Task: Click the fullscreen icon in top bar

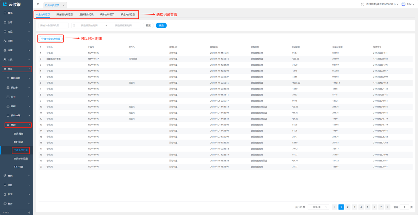Action: pos(362,4)
